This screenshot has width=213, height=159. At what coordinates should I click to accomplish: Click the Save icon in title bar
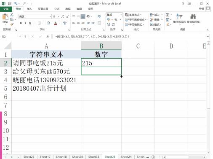(10, 3)
